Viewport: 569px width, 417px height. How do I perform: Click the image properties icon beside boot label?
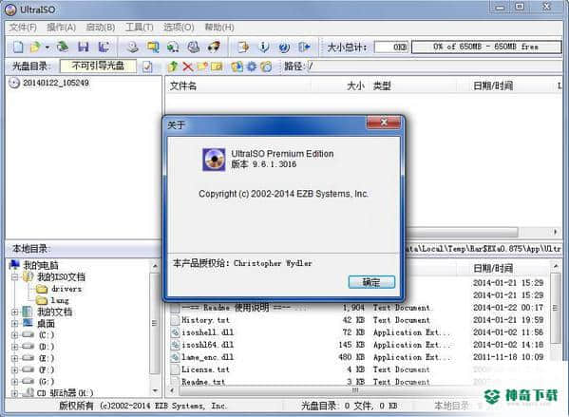point(147,66)
